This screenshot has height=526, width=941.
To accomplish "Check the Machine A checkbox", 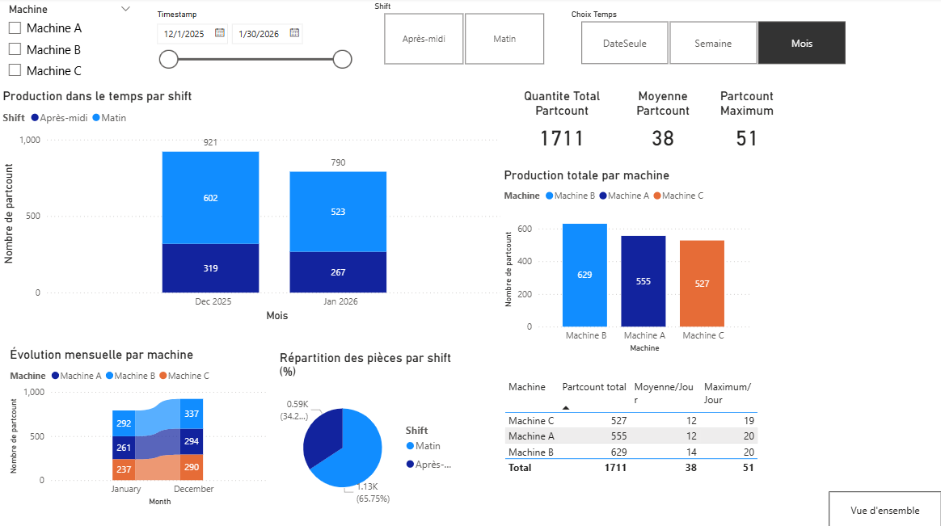I will tap(15, 28).
